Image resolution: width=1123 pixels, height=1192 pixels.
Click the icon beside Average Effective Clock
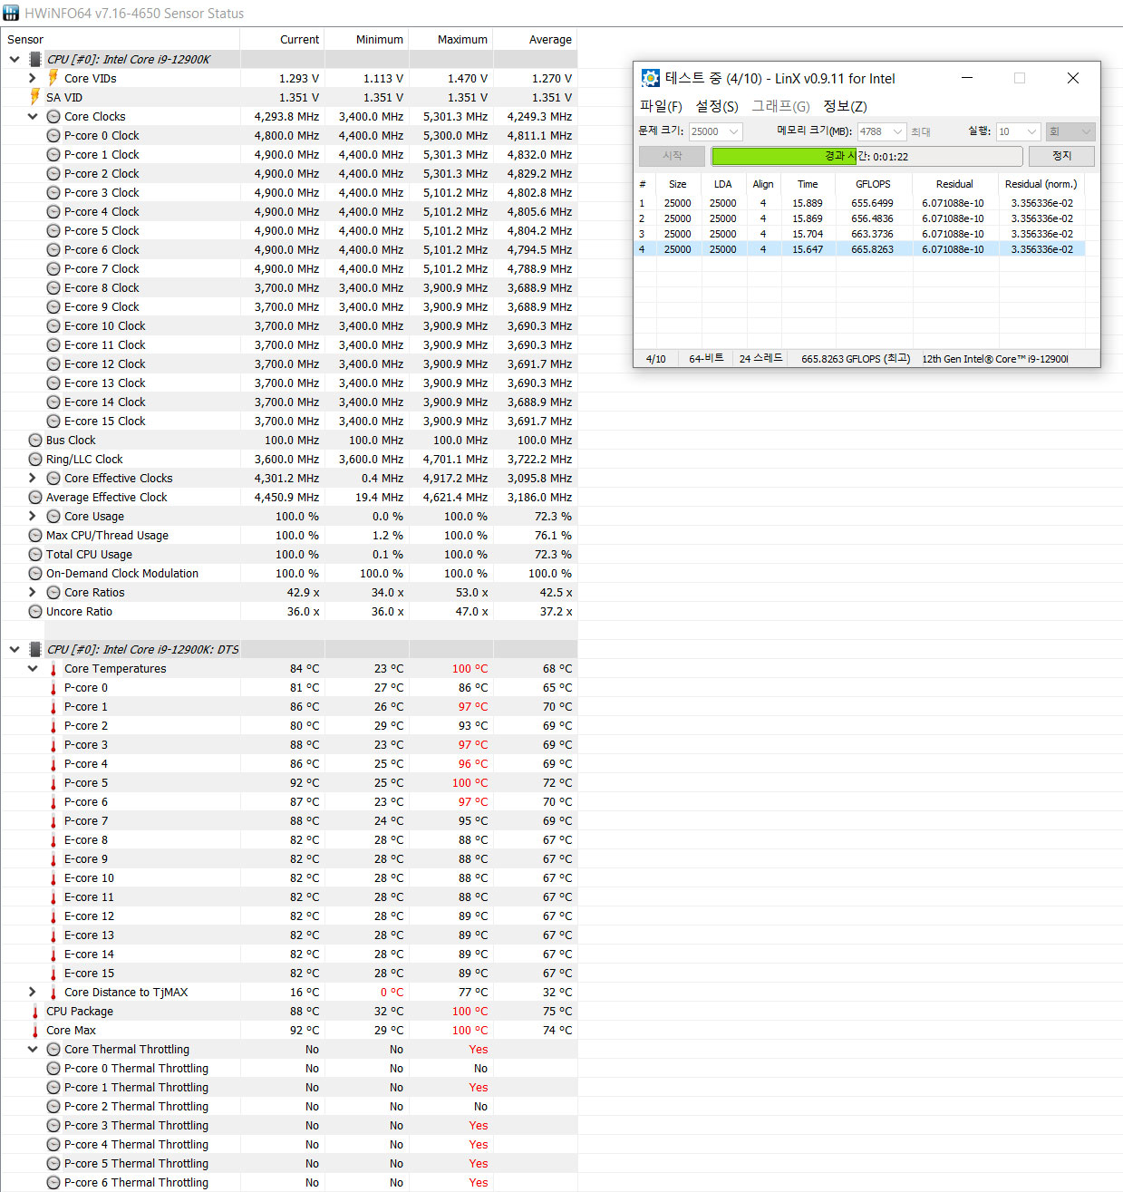pyautogui.click(x=35, y=497)
